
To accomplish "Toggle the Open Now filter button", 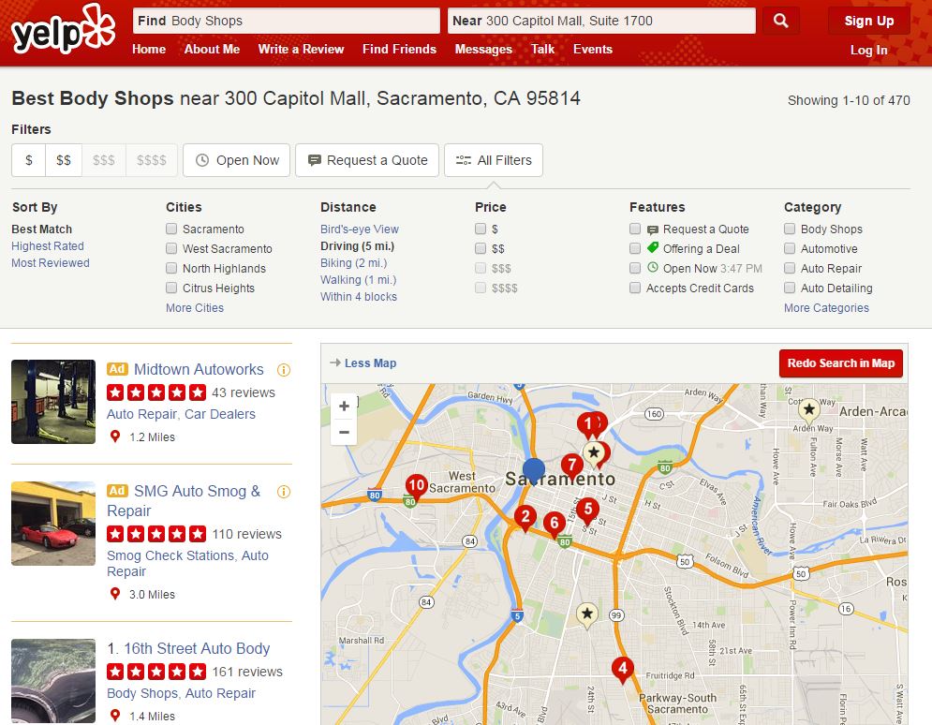I will tap(237, 160).
